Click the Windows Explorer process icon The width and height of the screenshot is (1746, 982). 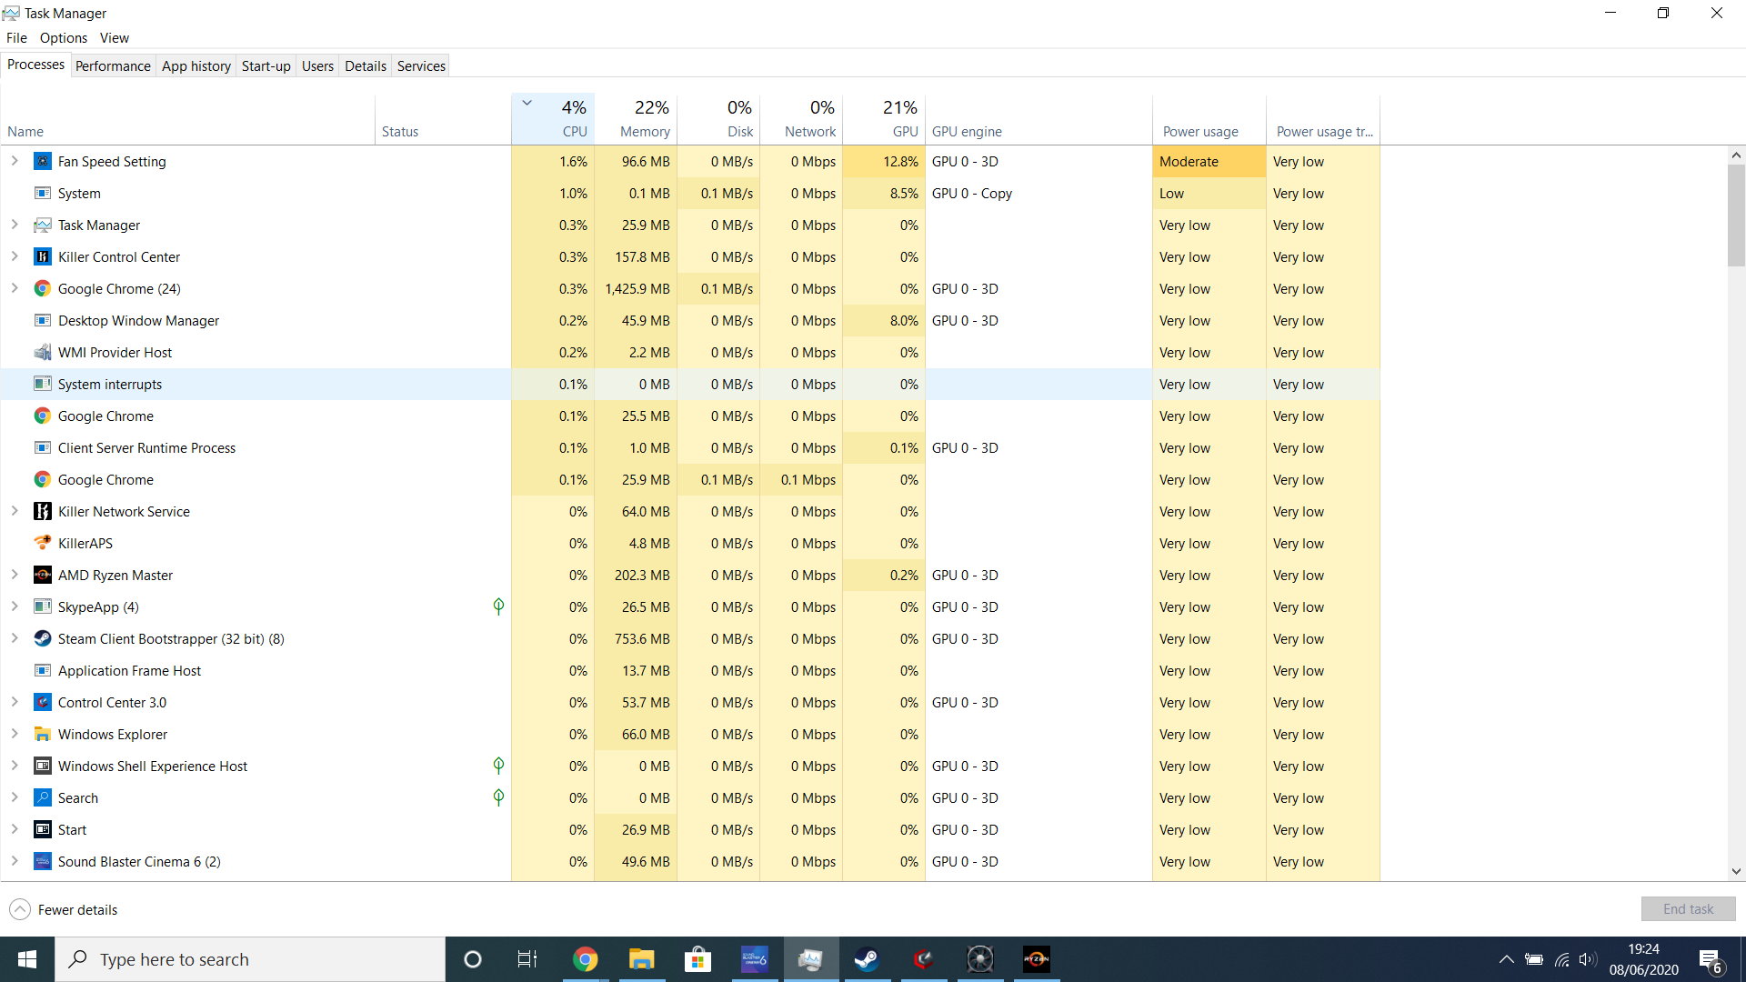(x=43, y=735)
